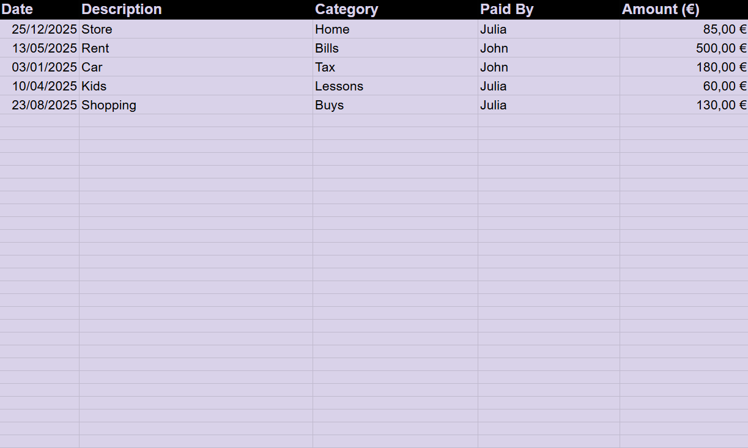Click the Lessons category cell
The width and height of the screenshot is (748, 448).
click(339, 86)
